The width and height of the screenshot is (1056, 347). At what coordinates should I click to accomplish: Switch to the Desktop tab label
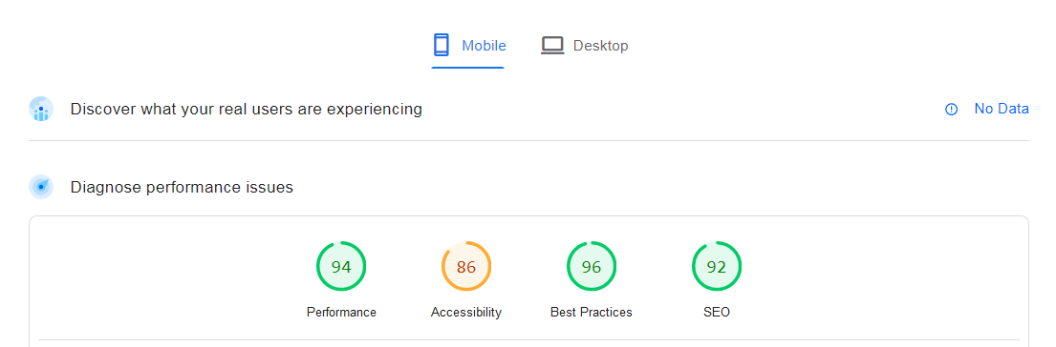(x=601, y=46)
